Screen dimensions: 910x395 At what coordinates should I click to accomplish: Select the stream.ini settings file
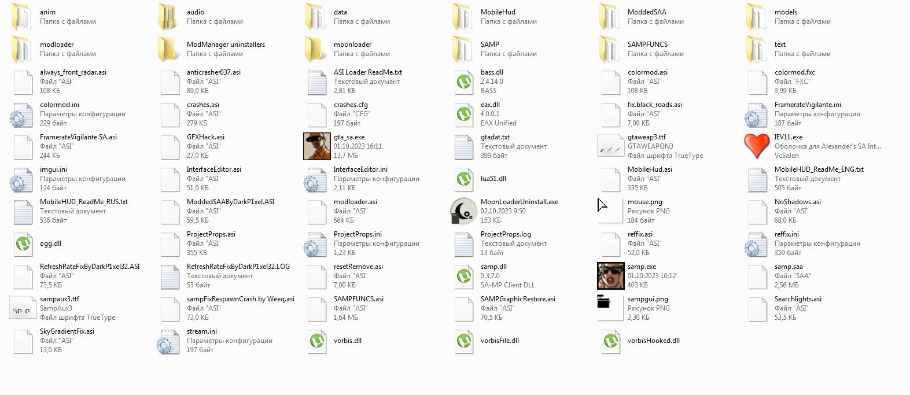pyautogui.click(x=170, y=341)
